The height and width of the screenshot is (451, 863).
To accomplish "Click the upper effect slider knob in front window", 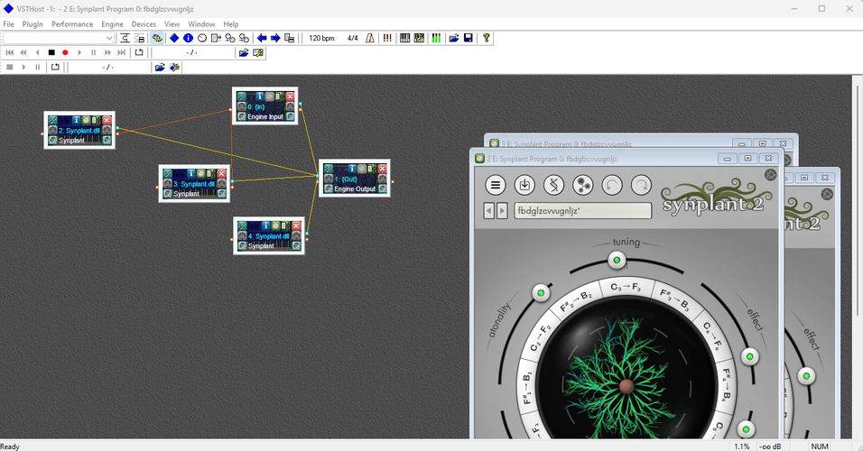I will coord(749,356).
